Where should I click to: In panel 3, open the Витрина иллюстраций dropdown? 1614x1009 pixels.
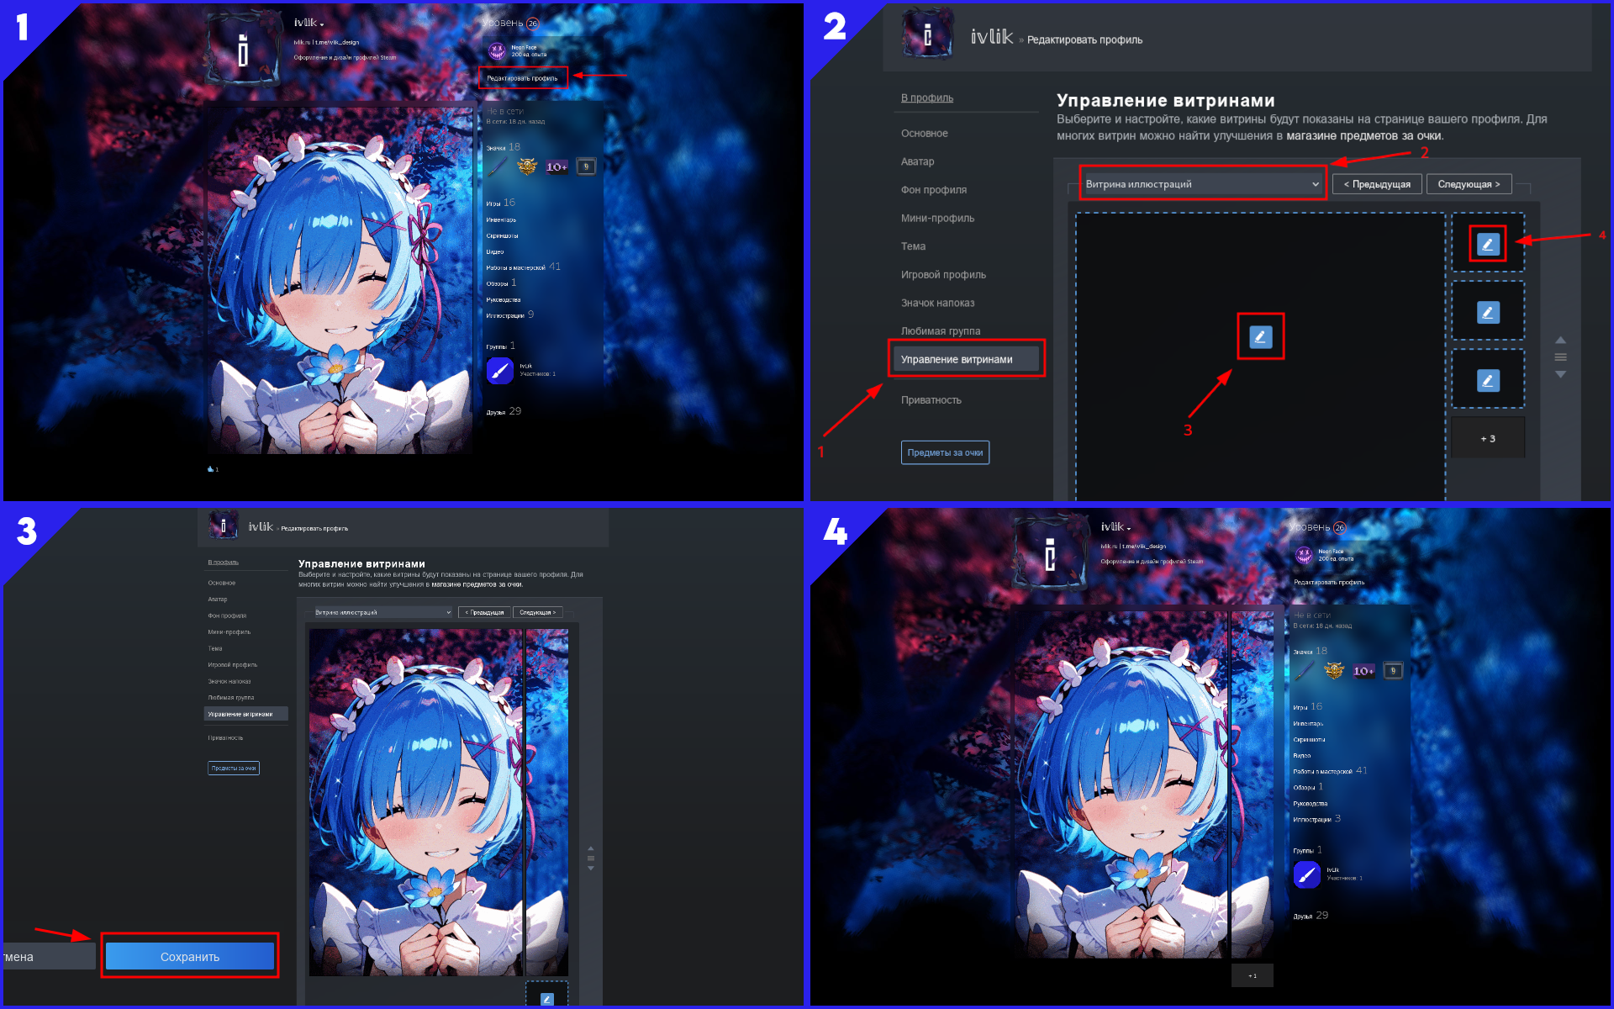click(x=383, y=612)
